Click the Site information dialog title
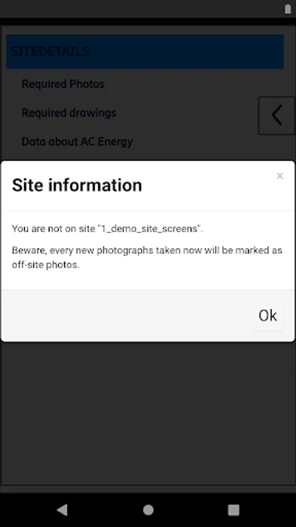Screen dimensions: 296x527 point(77,185)
